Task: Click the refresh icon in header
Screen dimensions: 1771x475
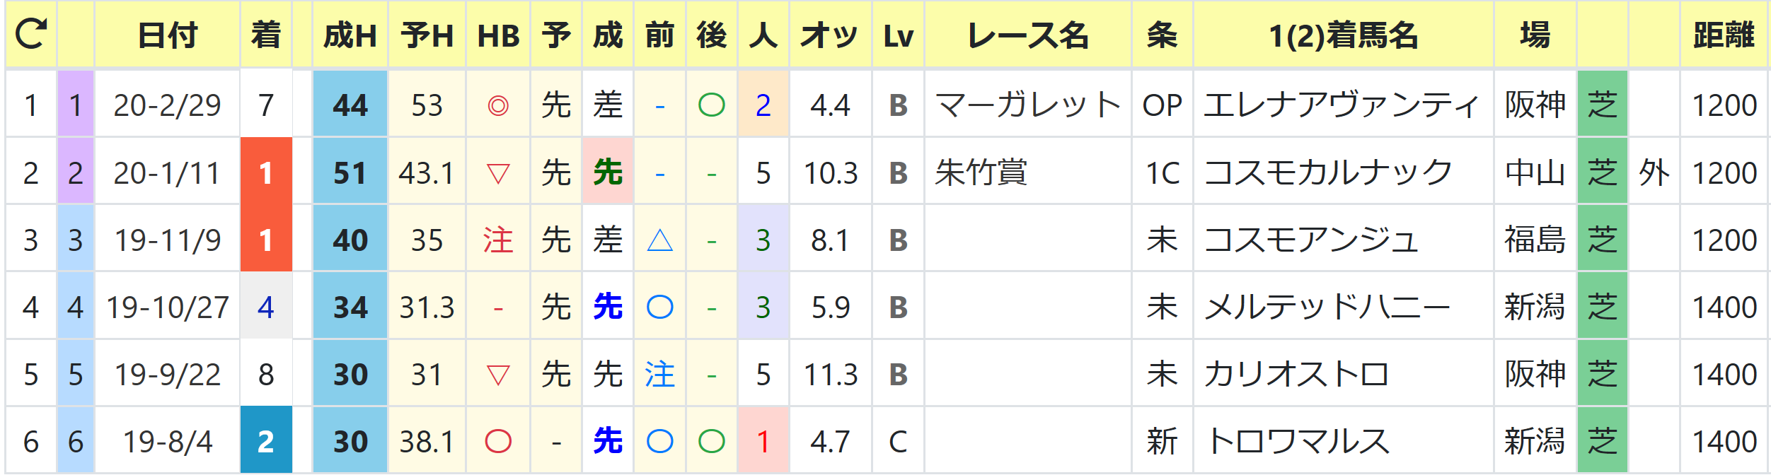Action: [30, 34]
